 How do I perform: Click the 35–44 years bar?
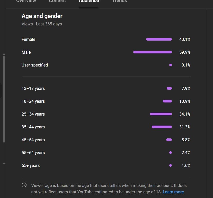coord(162,127)
